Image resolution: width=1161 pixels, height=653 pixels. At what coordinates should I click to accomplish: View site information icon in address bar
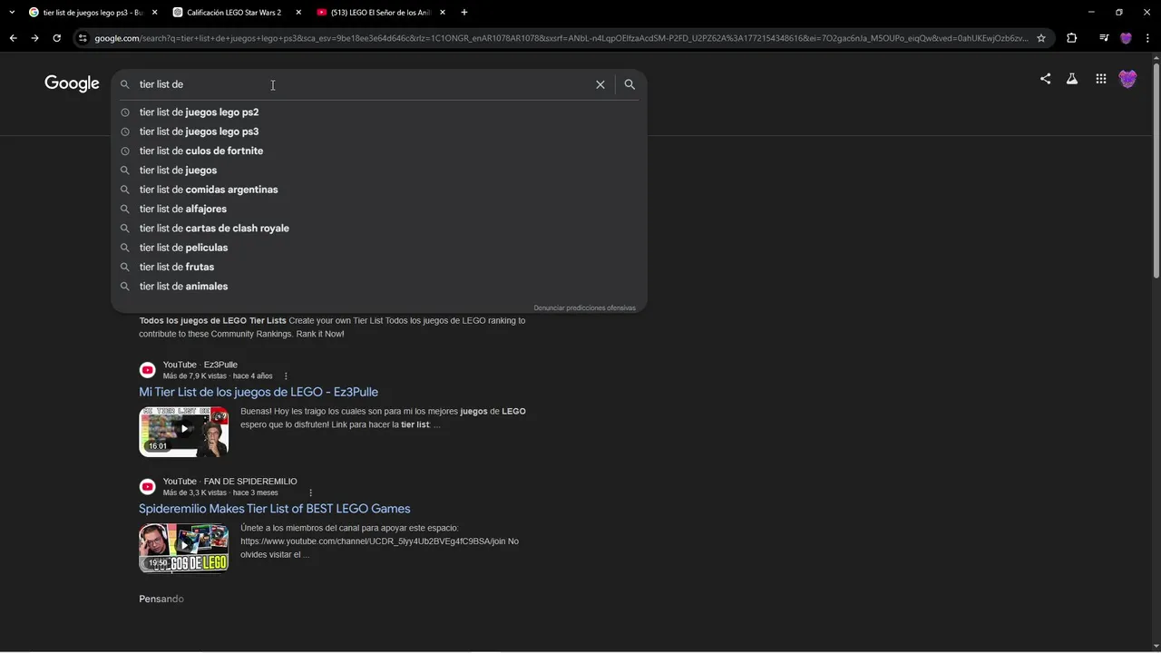tap(83, 38)
